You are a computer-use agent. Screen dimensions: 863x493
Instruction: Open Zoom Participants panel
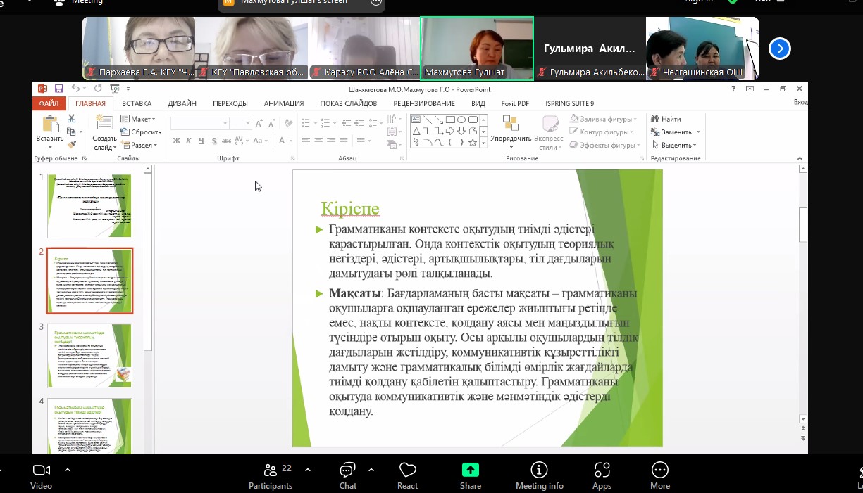tap(270, 475)
